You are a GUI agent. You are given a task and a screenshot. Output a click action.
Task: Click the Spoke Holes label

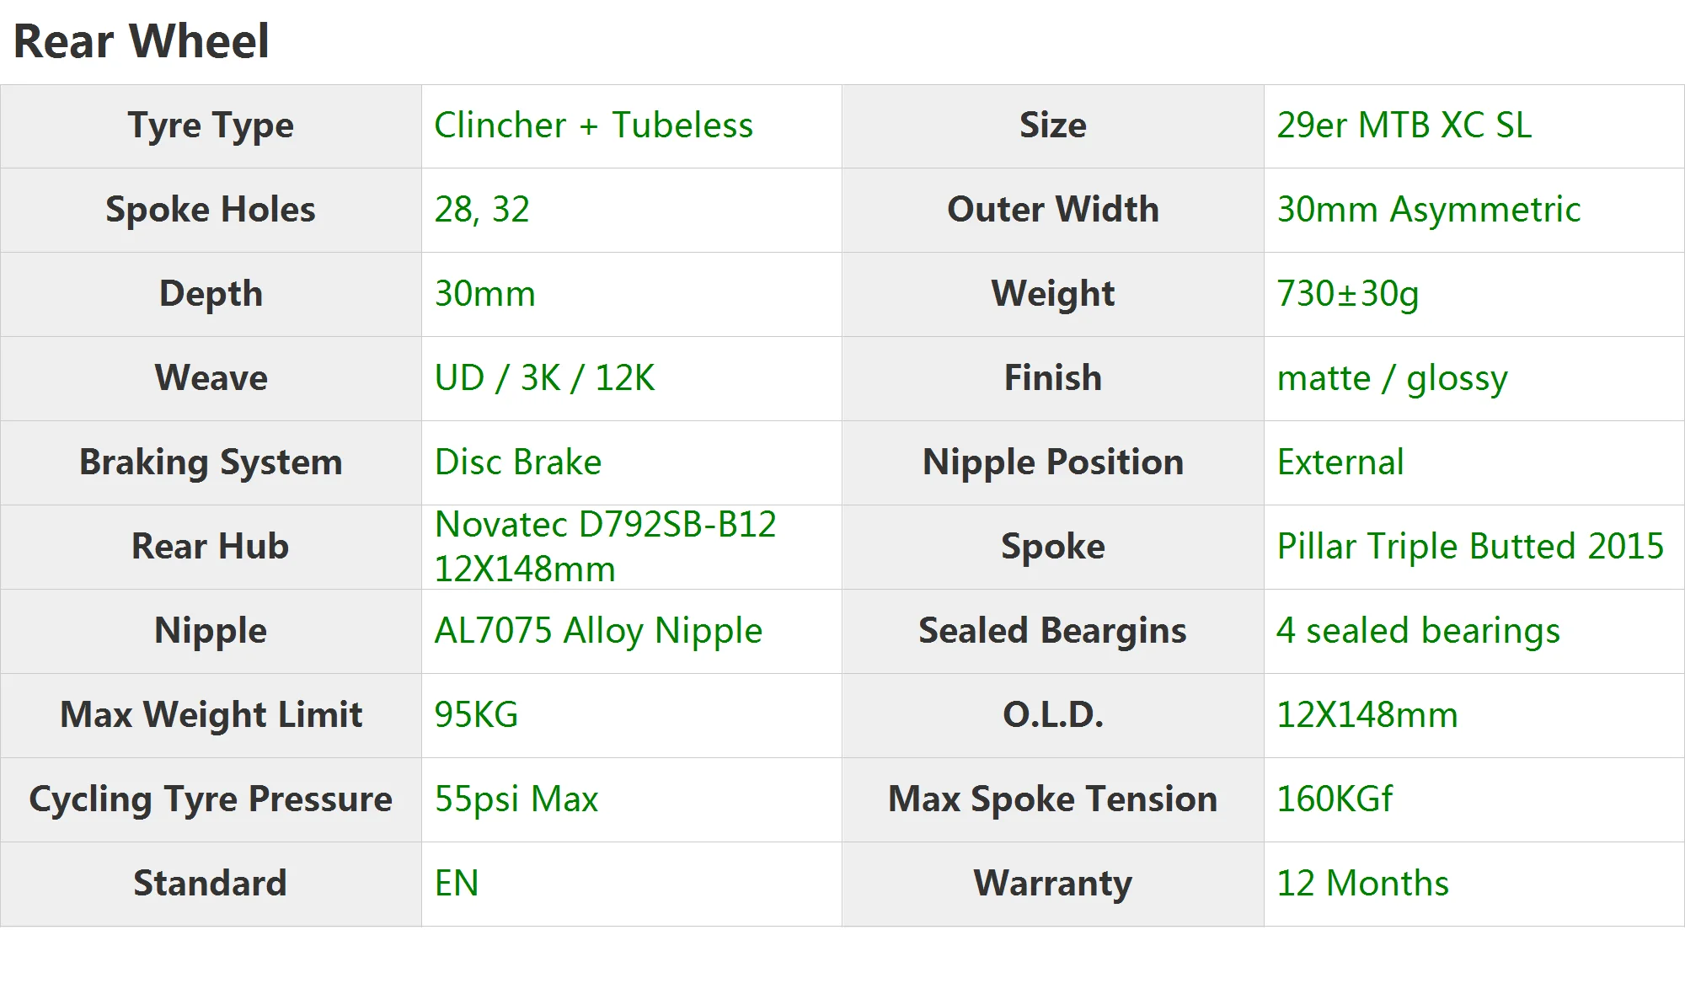[x=211, y=210]
